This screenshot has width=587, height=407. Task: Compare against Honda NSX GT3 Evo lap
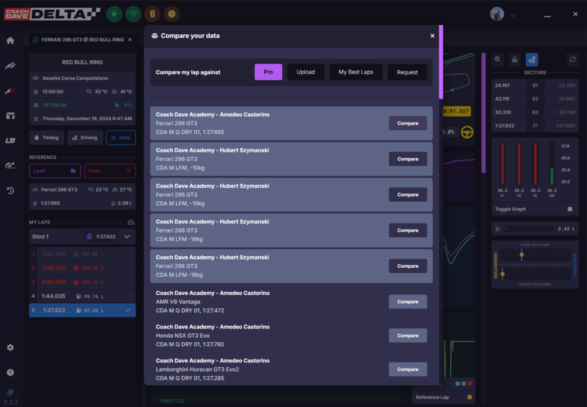(x=408, y=335)
